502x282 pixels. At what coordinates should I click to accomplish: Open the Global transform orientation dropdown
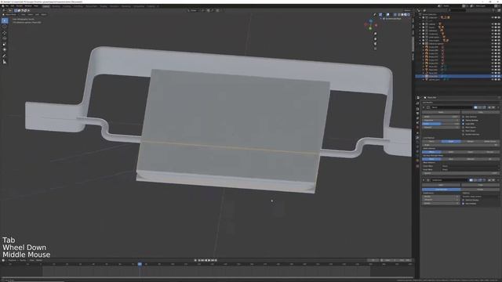[x=194, y=10]
